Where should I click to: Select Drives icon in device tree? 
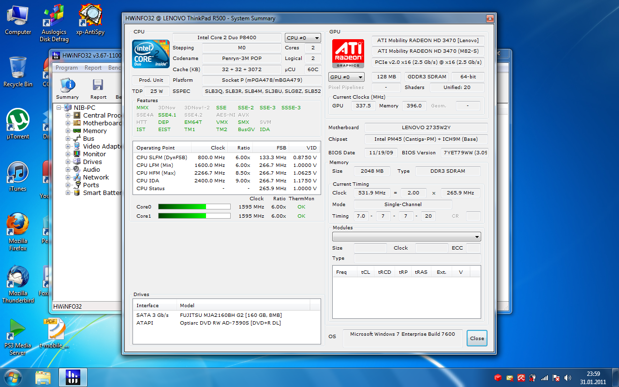pos(77,162)
